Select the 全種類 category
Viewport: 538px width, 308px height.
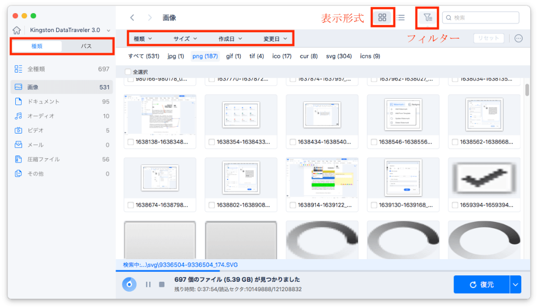pos(62,69)
